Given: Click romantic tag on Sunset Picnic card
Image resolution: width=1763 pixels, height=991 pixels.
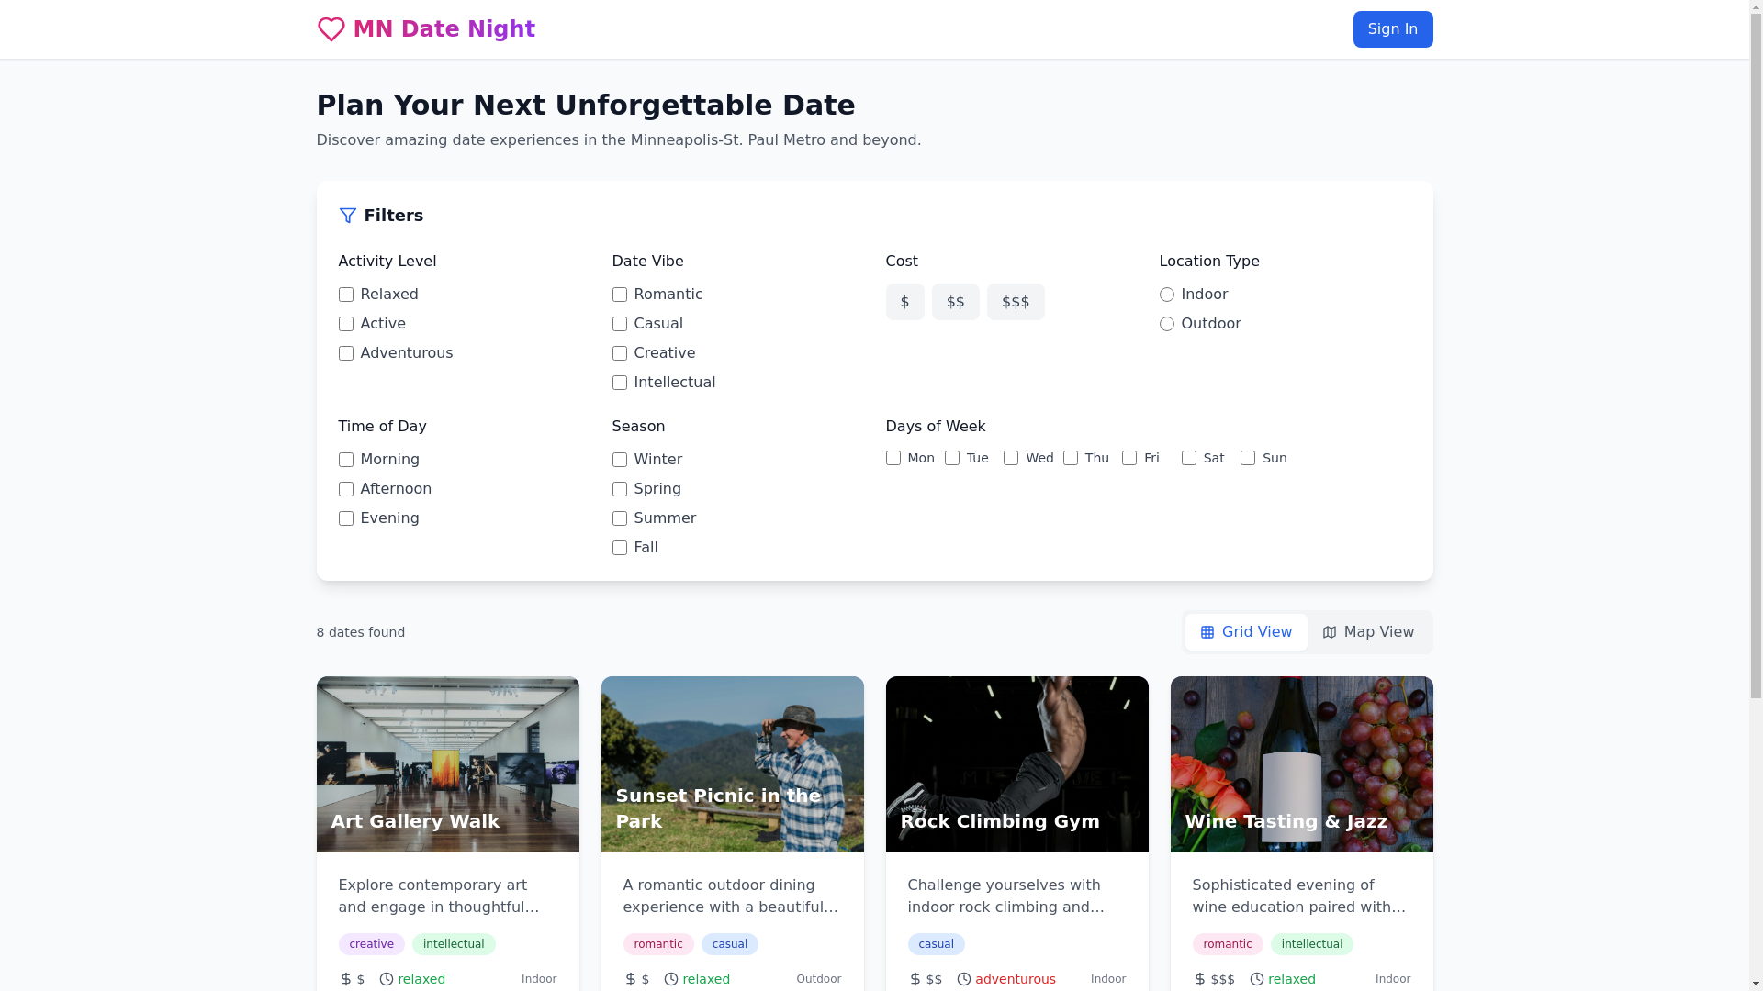Looking at the screenshot, I should point(658,944).
